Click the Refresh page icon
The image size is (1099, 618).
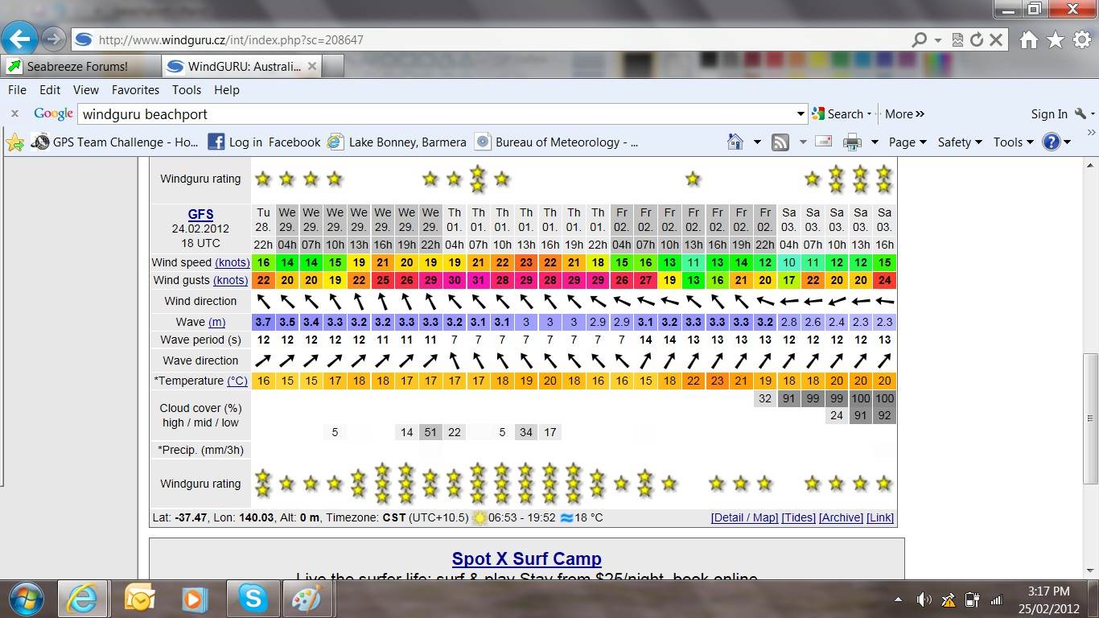click(977, 39)
